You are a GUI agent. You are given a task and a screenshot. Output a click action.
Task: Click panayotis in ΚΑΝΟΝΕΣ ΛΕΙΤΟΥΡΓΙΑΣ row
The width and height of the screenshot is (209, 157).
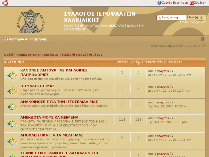tap(162, 71)
